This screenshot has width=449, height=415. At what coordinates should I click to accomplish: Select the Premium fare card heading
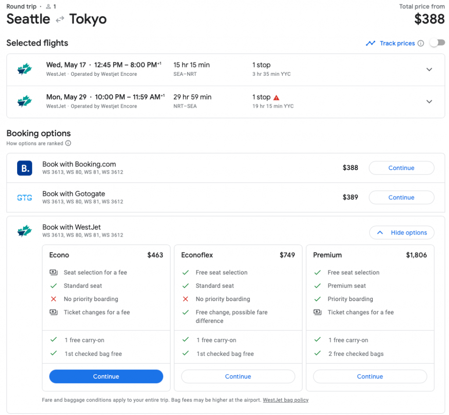tap(328, 255)
